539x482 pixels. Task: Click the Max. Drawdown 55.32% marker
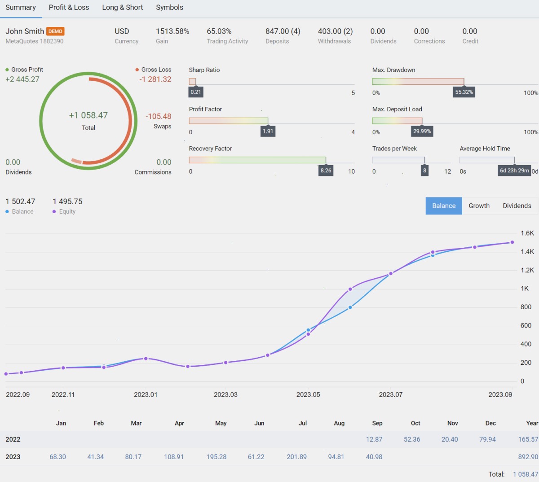(x=464, y=92)
